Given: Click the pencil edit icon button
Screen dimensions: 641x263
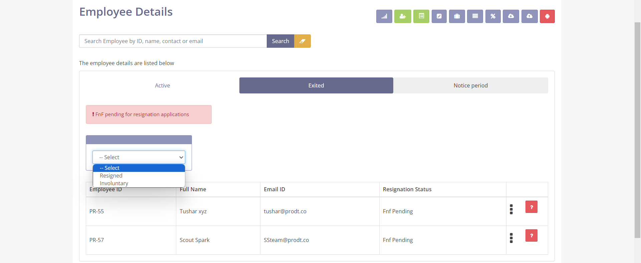Looking at the screenshot, I should point(439,16).
